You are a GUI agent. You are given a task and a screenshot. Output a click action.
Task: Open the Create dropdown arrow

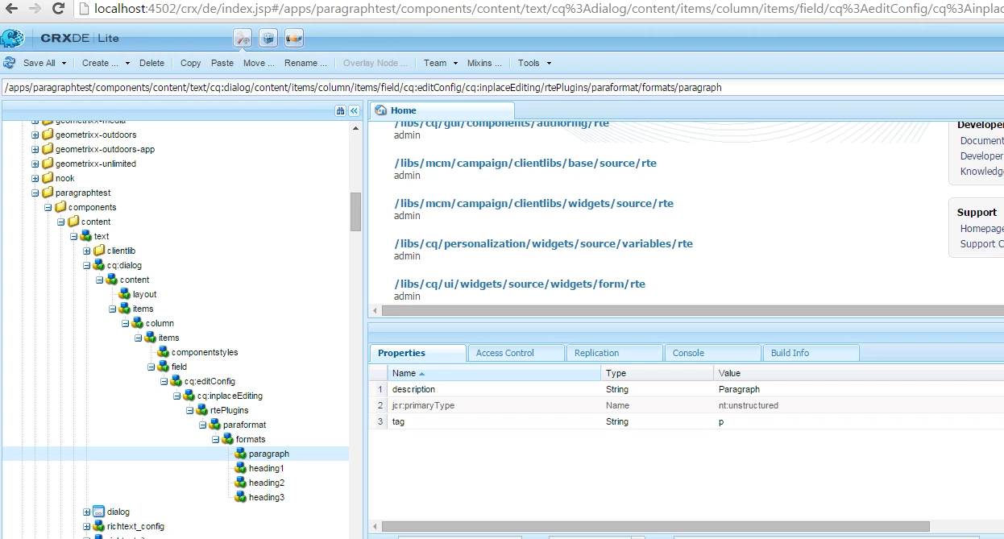click(127, 63)
